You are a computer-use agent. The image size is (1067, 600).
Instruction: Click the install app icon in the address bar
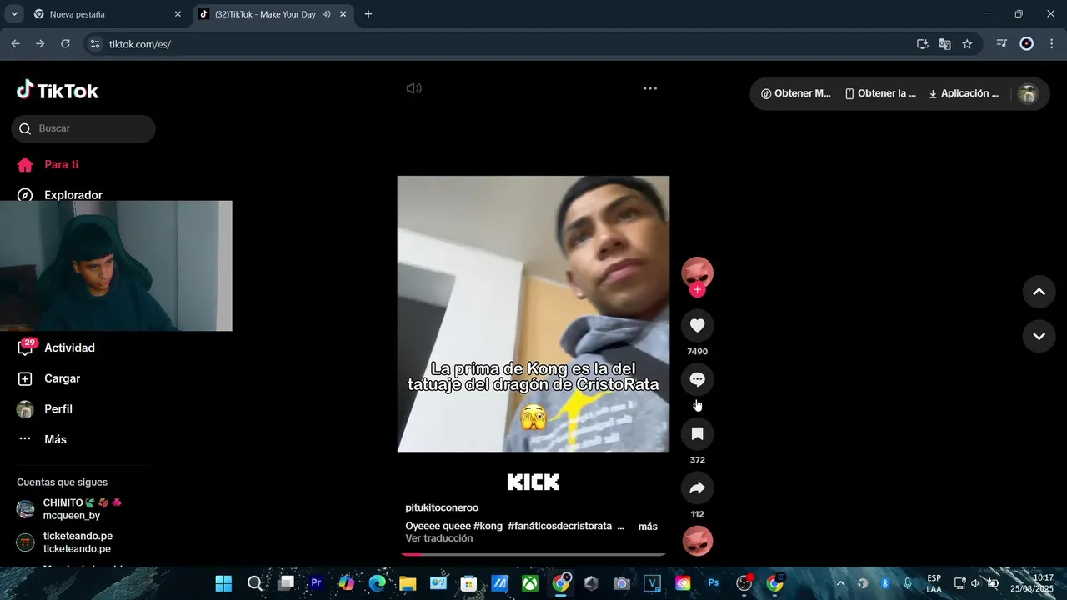922,44
